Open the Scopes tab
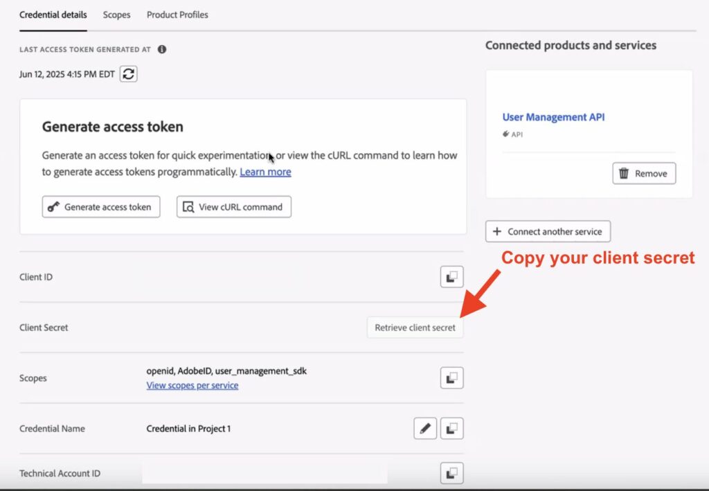Screen dimensions: 709x491 (116, 15)
